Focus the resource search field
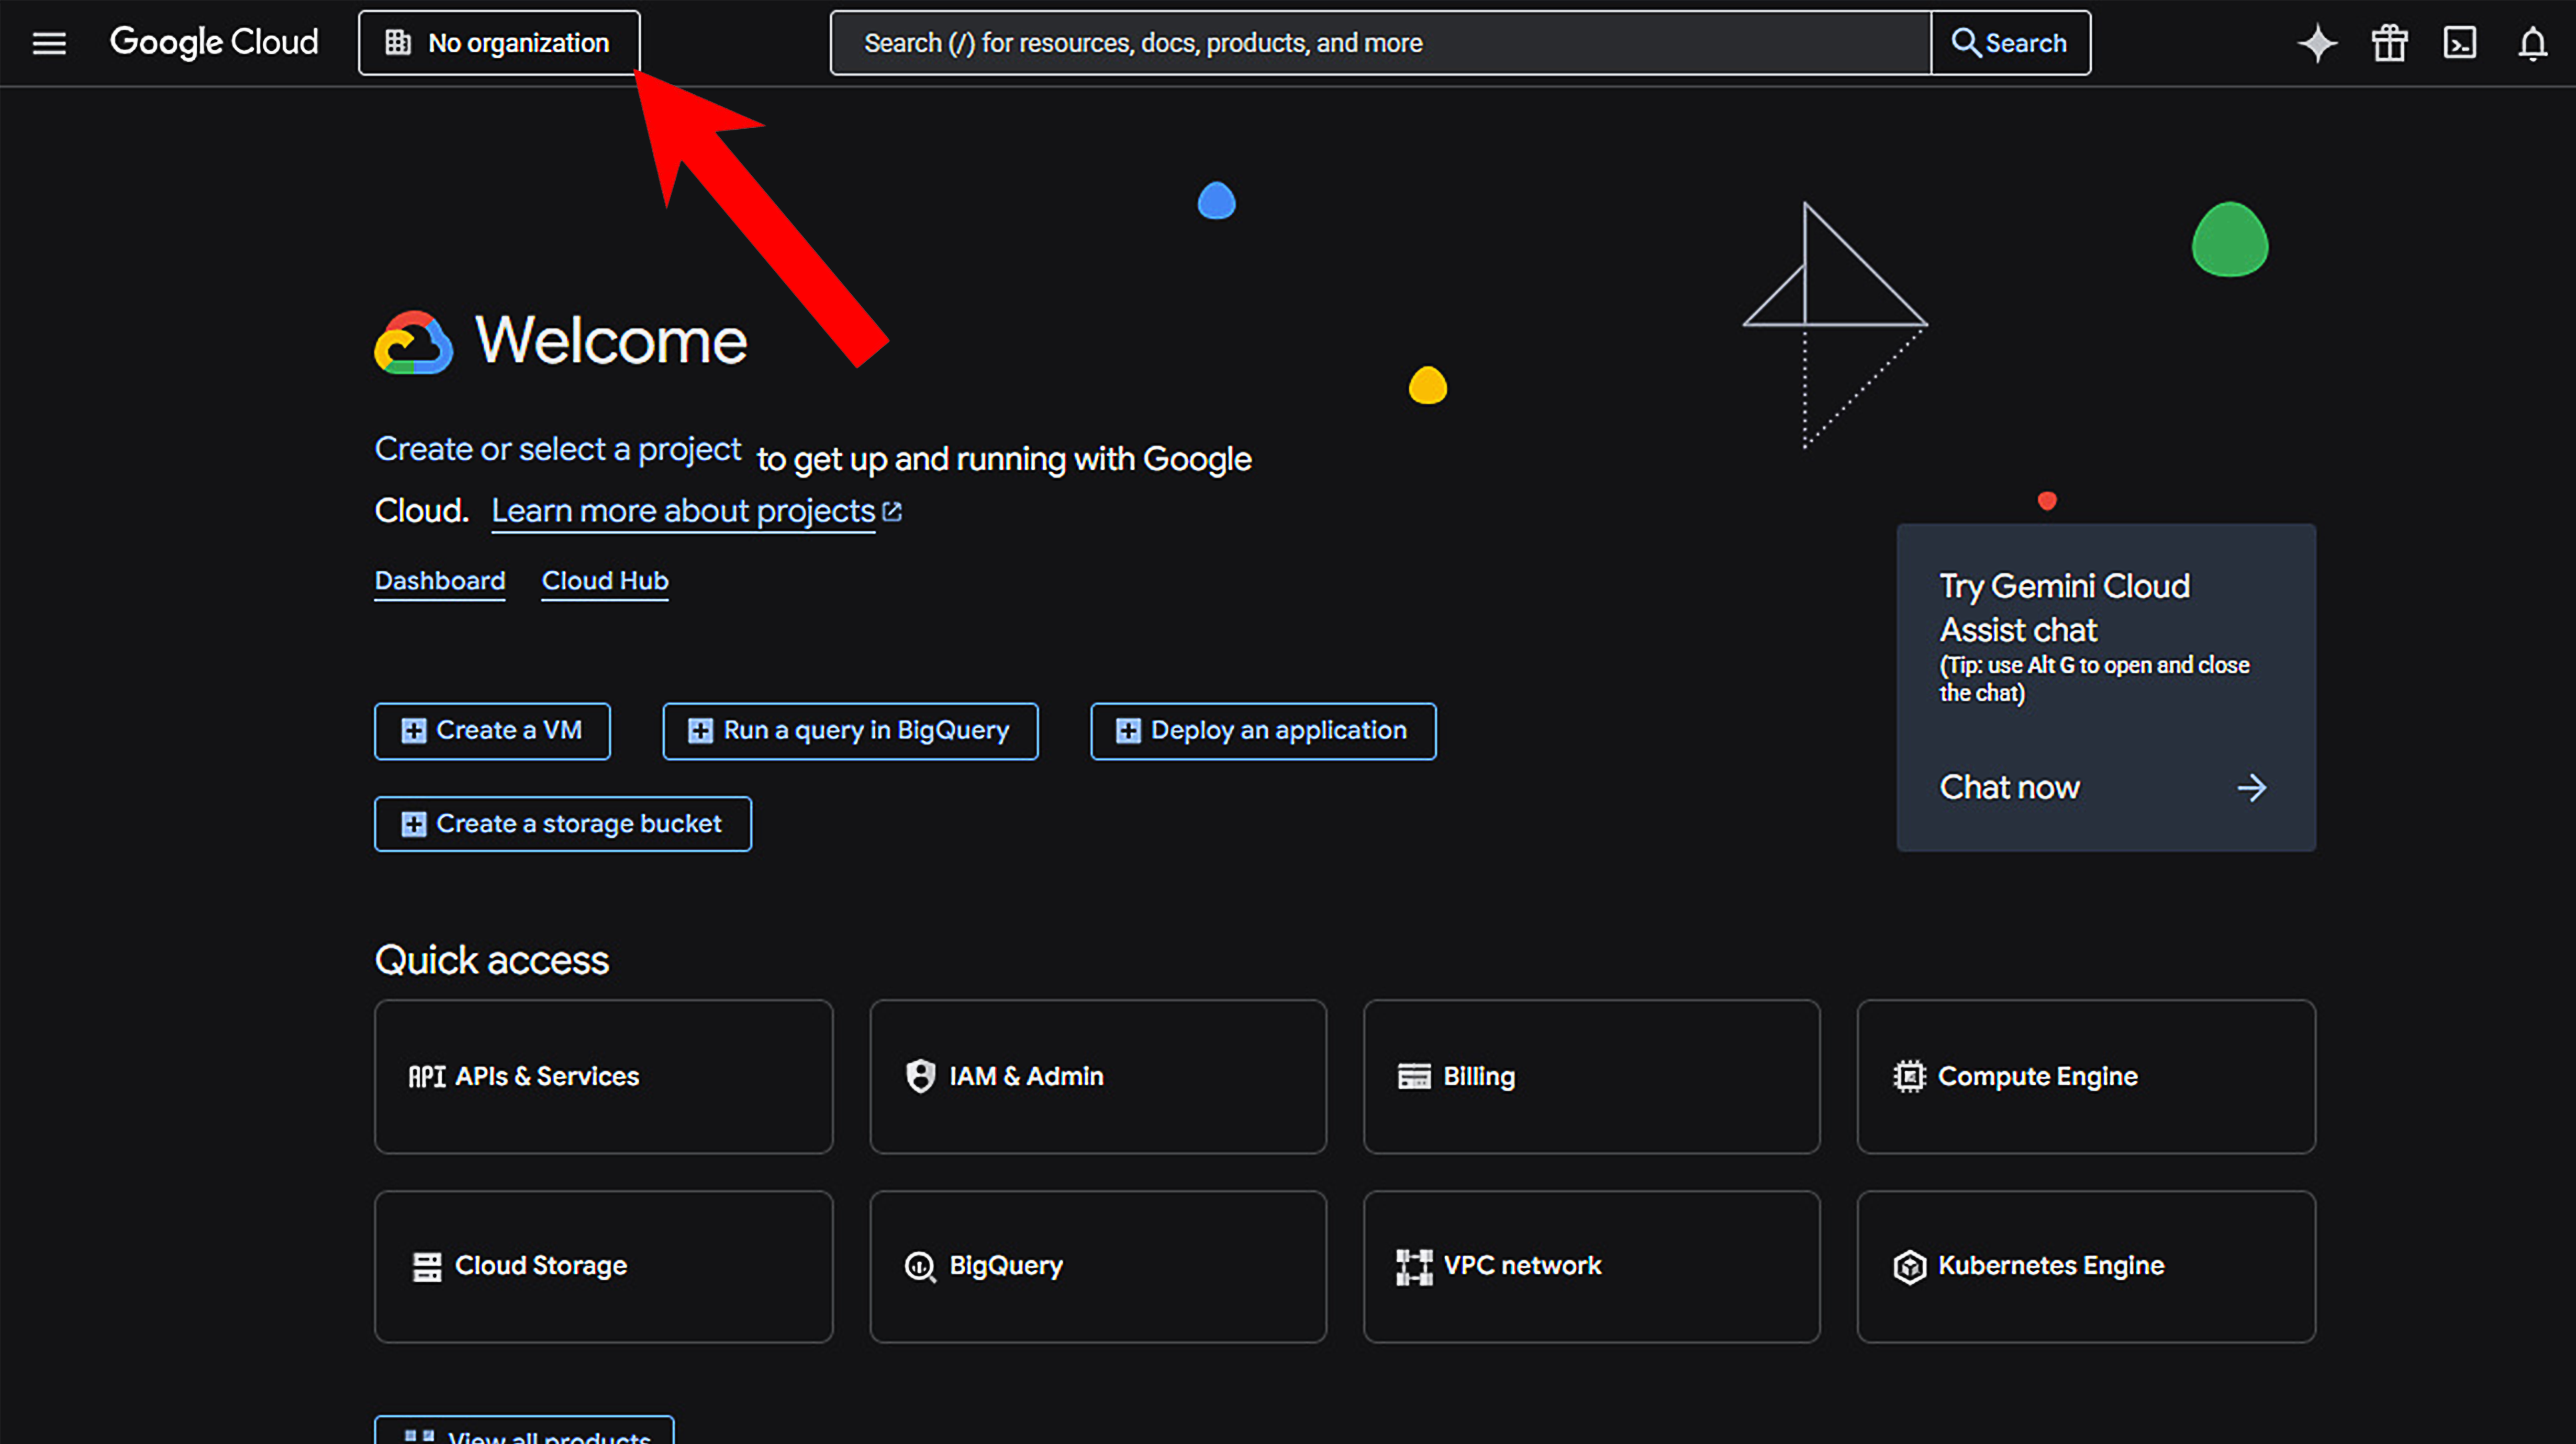 pos(1380,43)
